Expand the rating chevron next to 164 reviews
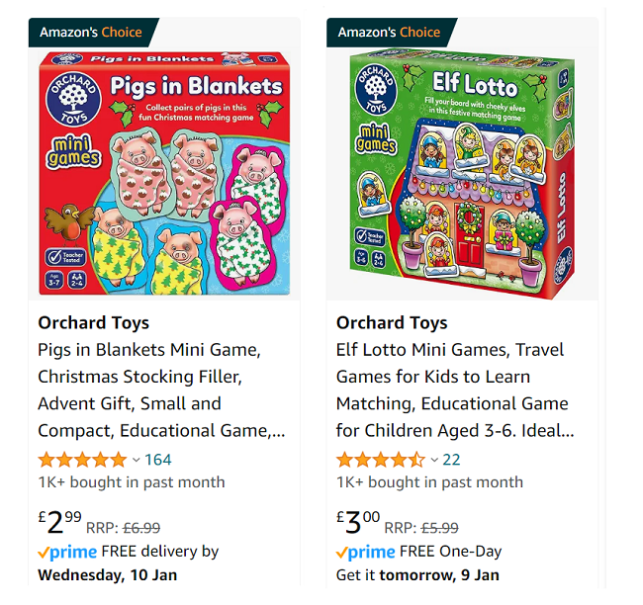The height and width of the screenshot is (605, 643). point(137,461)
